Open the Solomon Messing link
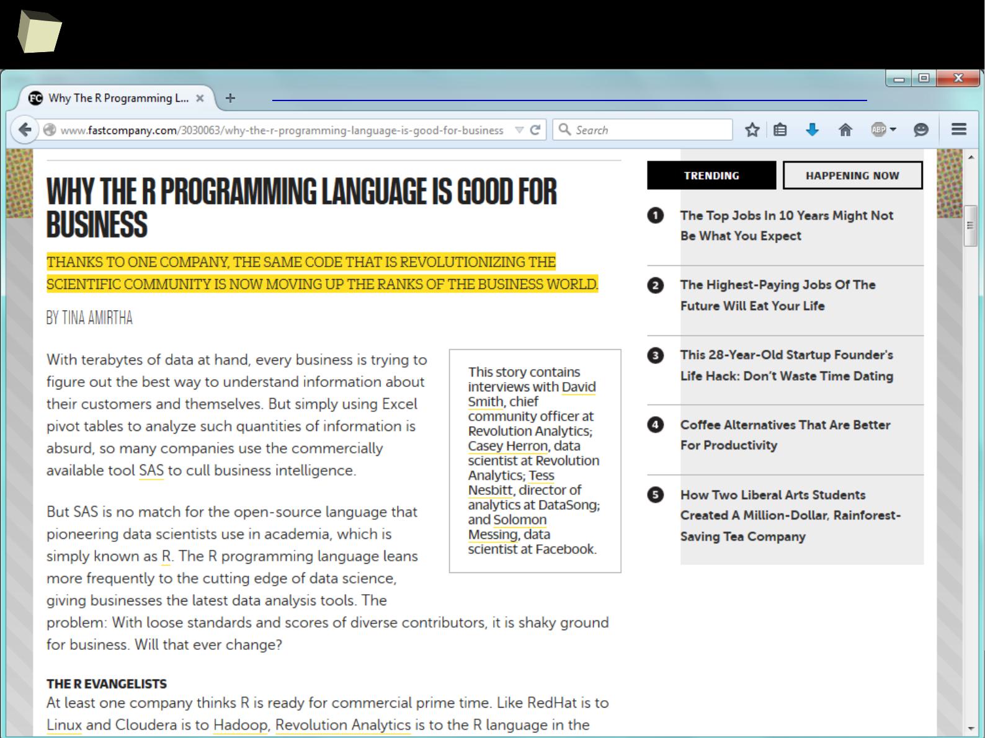Viewport: 985px width, 738px height. pyautogui.click(x=507, y=527)
